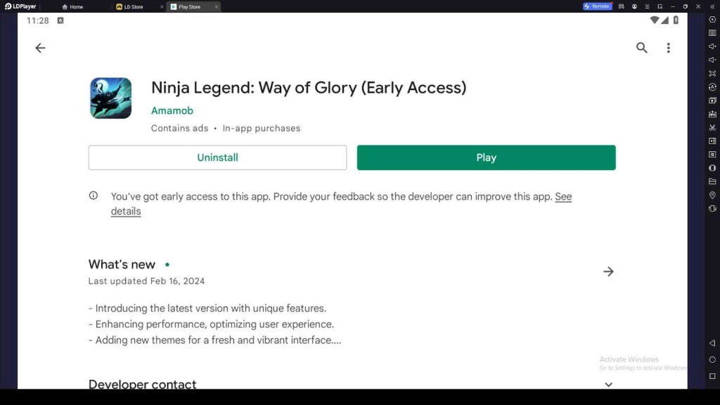Screen dimensions: 720x405
Task: Open the account icon in title bar
Action: (634, 6)
